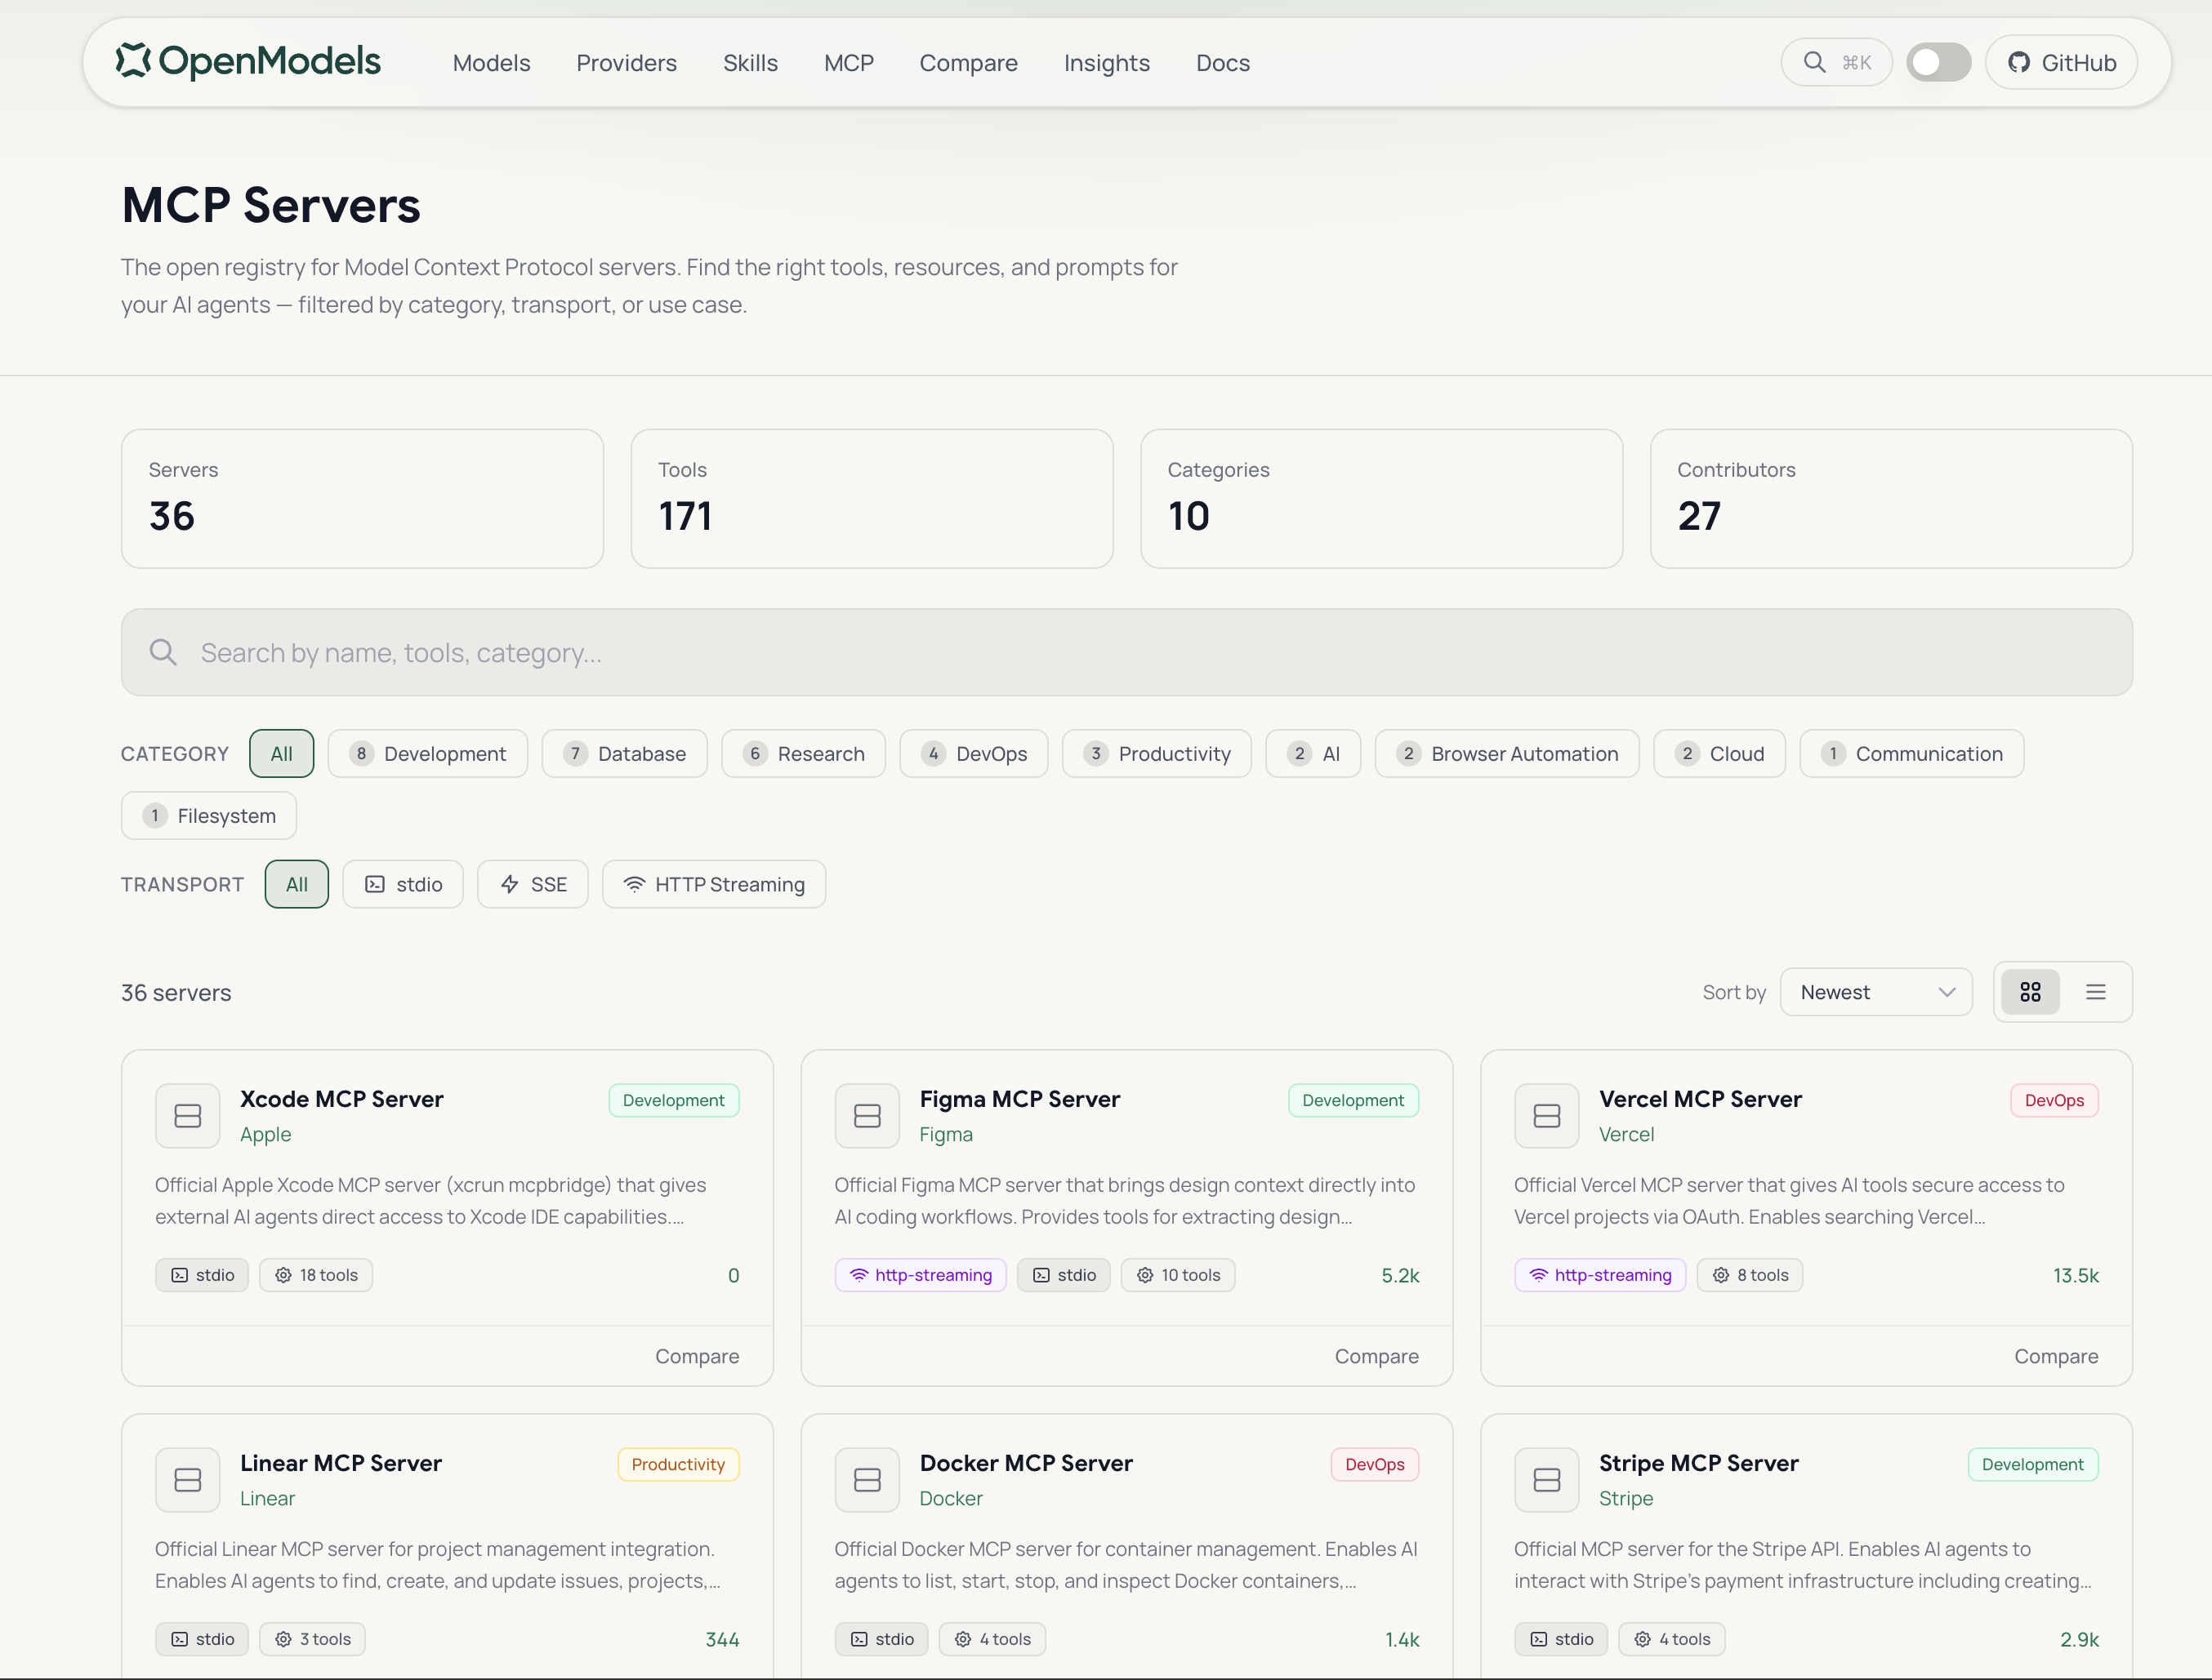Toggle the dark mode switch

[1938, 62]
